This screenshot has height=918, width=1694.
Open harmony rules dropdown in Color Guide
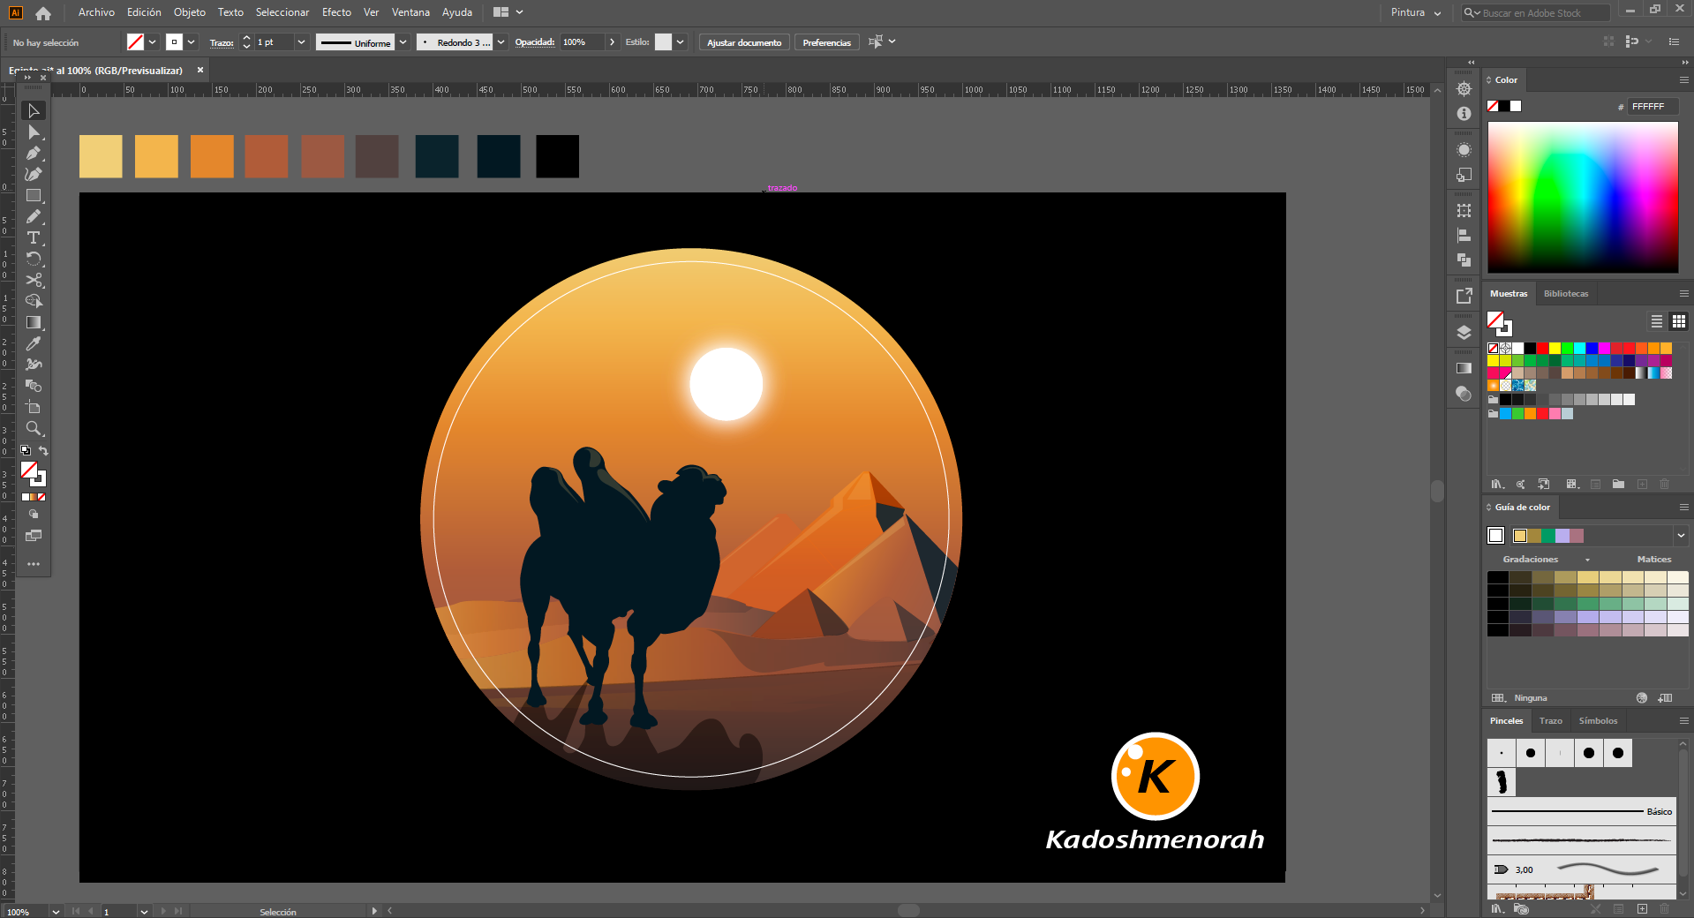click(1681, 536)
